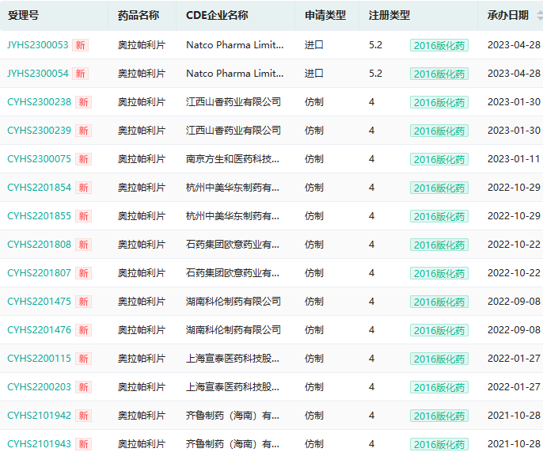Screen dimensions: 543x456
Task: Open acceptance number CYHS2200203
Action: click(39, 387)
